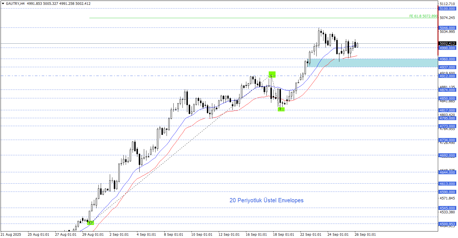
Task: Click the 16 Sep 01:01 date label
Action: pyautogui.click(x=256, y=235)
